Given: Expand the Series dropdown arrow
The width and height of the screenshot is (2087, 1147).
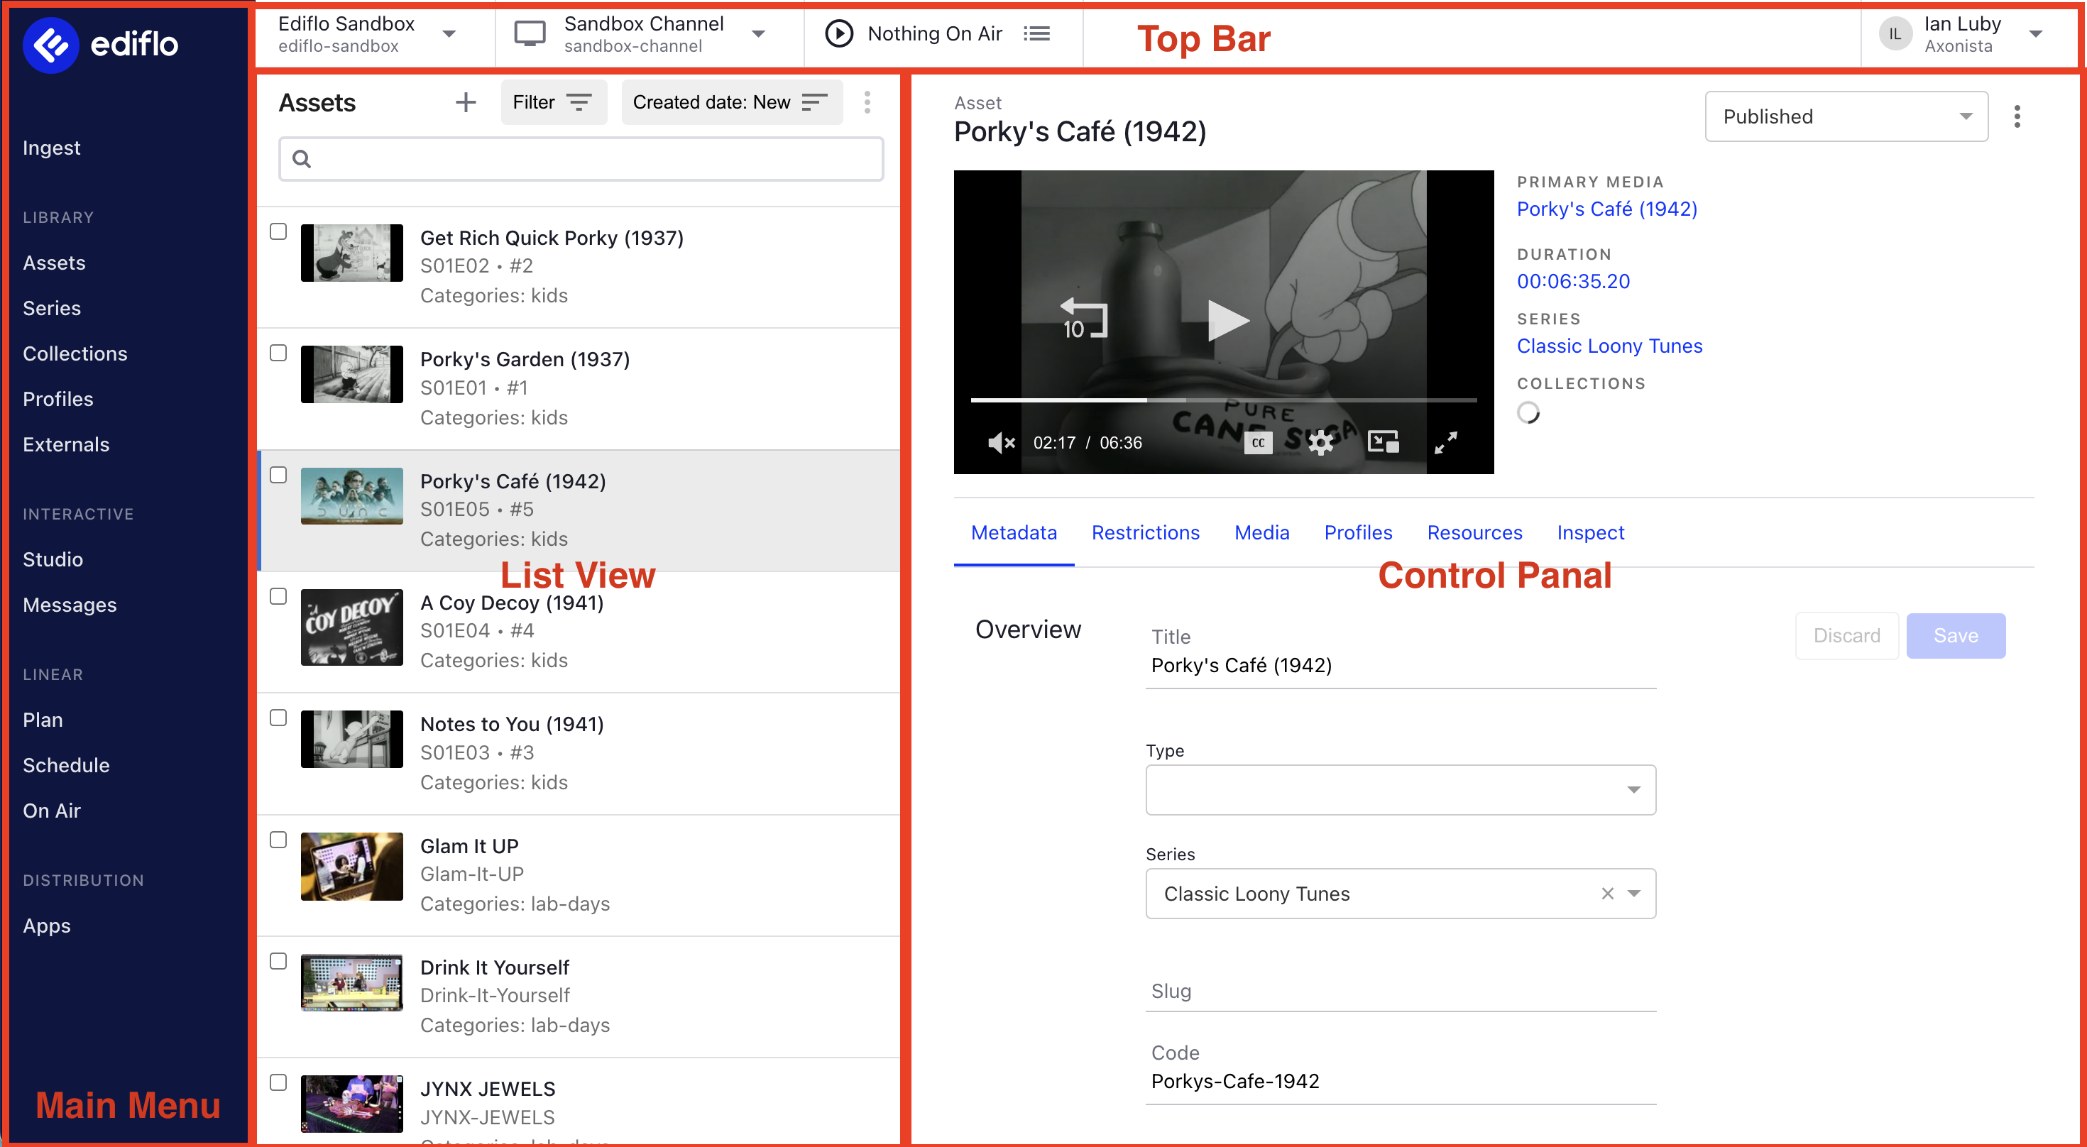Looking at the screenshot, I should [1633, 894].
